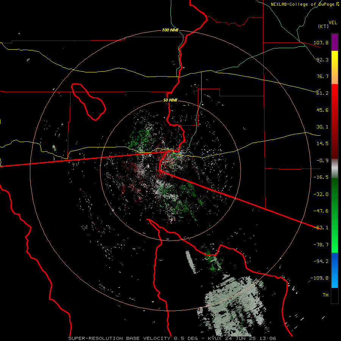Screen dimensions: 341x341
Task: Select the -109.8 velocity scale value
Action: coord(319,278)
